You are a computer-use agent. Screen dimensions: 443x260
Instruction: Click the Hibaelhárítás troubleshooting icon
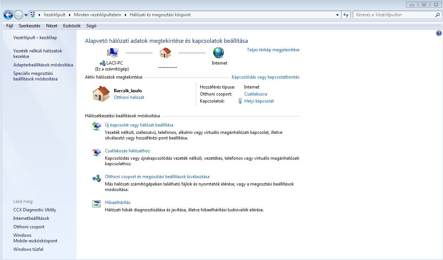(97, 204)
